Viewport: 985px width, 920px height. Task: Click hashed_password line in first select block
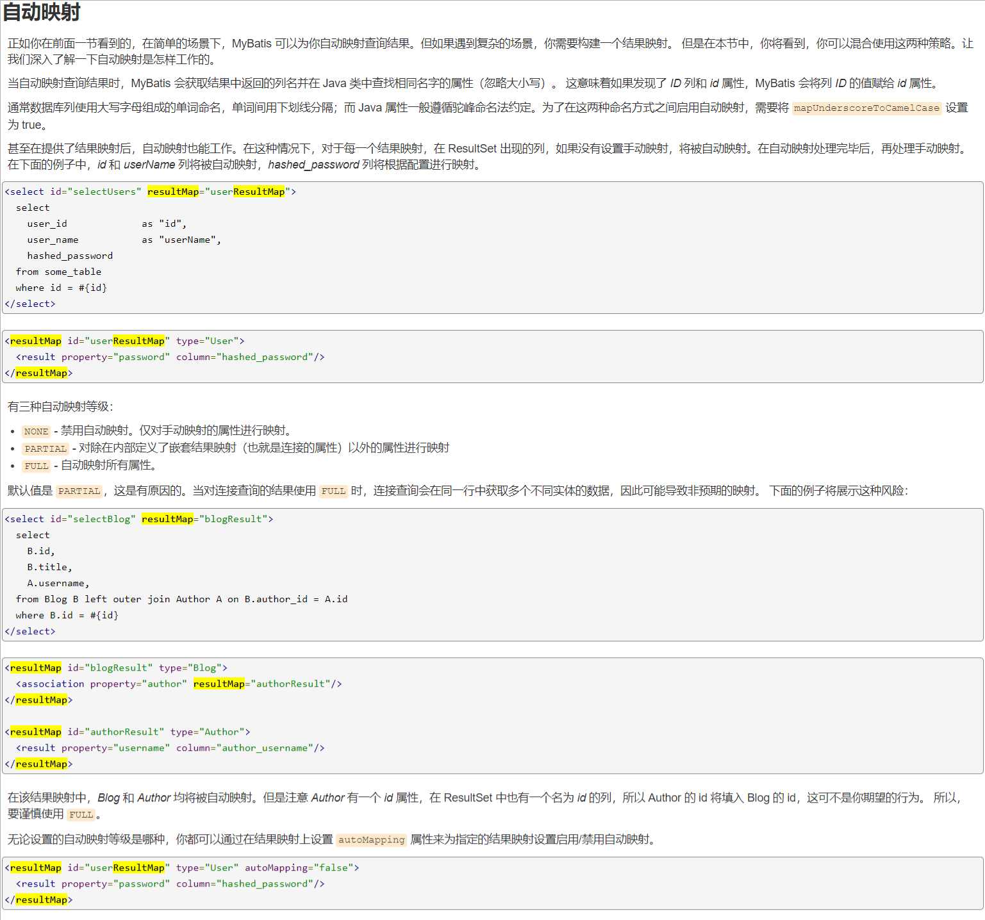click(70, 256)
